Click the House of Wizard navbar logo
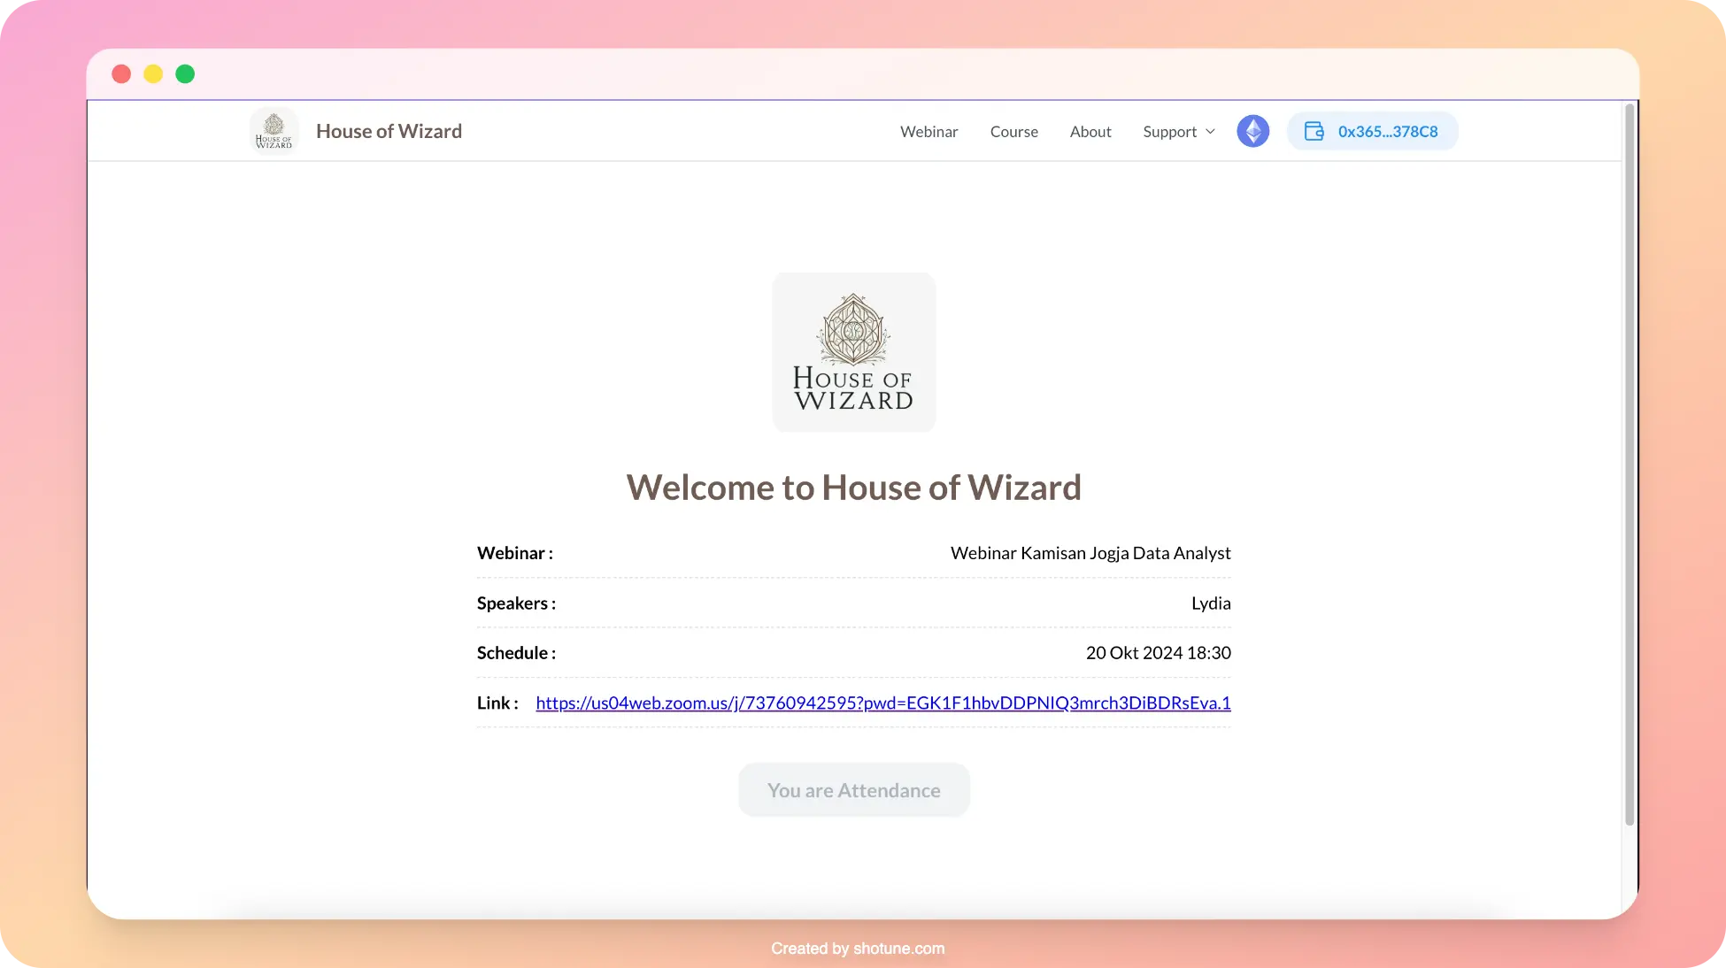The image size is (1726, 968). (274, 131)
